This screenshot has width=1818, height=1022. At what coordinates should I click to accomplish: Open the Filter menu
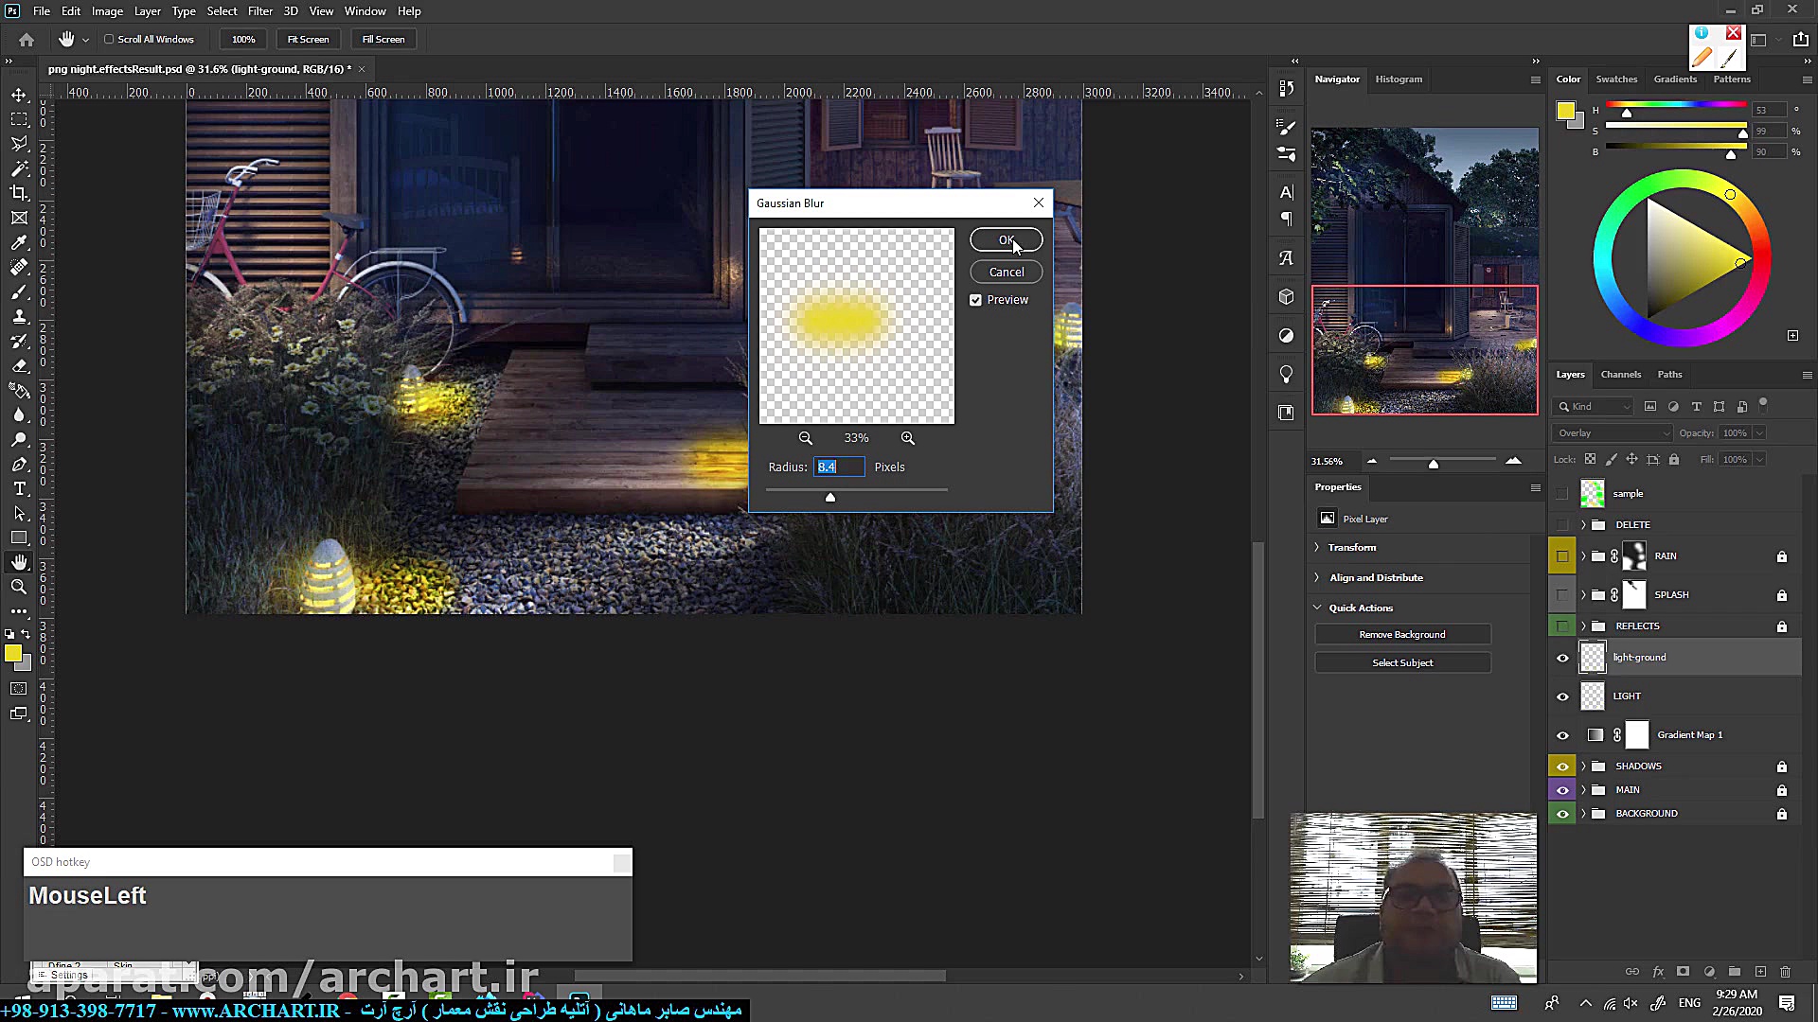[x=259, y=11]
